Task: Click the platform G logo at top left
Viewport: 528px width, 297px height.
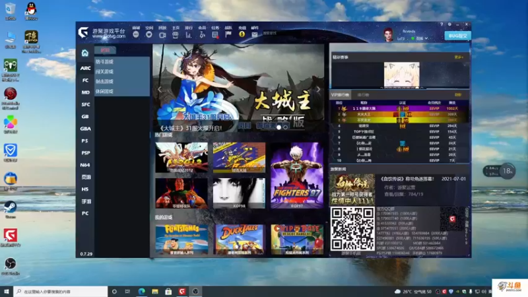Action: coord(83,32)
